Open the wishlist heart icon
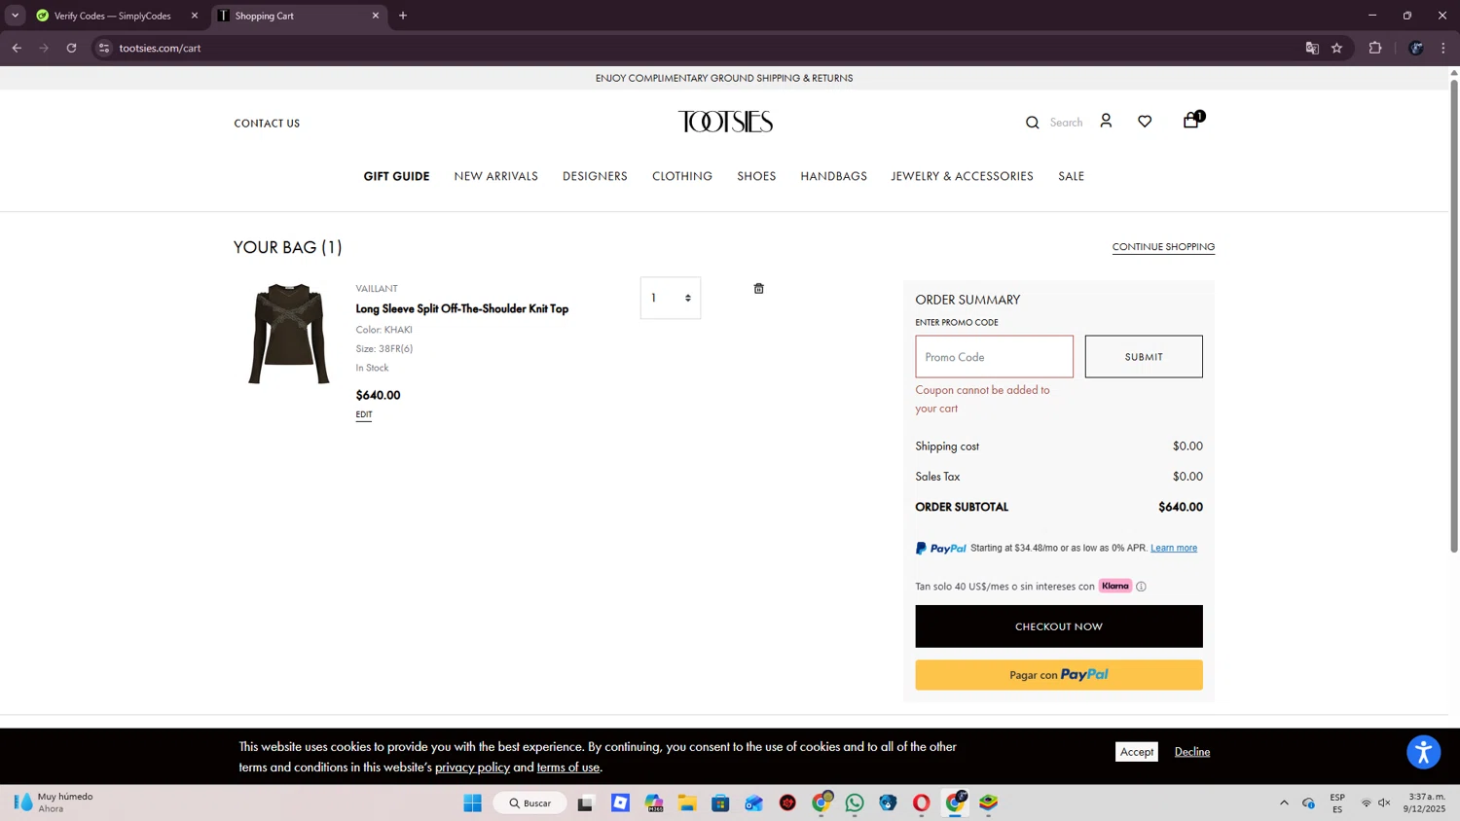The image size is (1460, 821). pos(1145,122)
